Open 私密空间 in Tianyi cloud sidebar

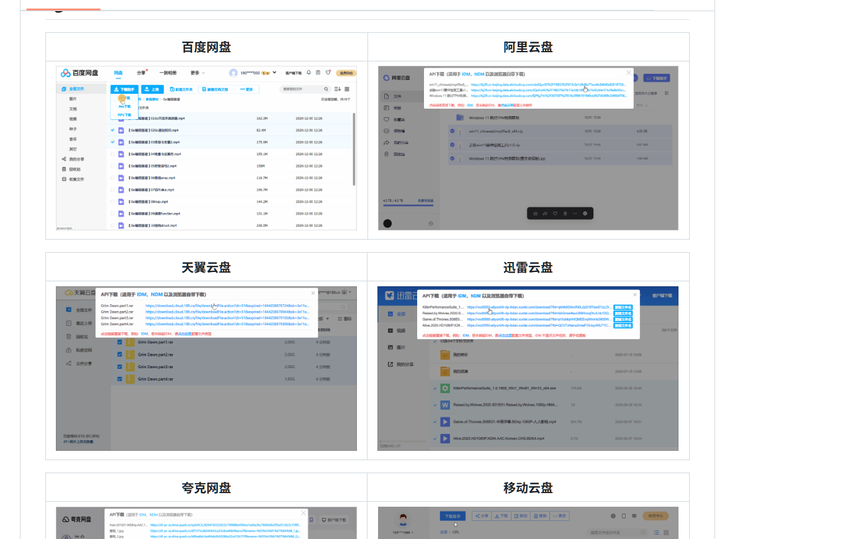(x=78, y=350)
